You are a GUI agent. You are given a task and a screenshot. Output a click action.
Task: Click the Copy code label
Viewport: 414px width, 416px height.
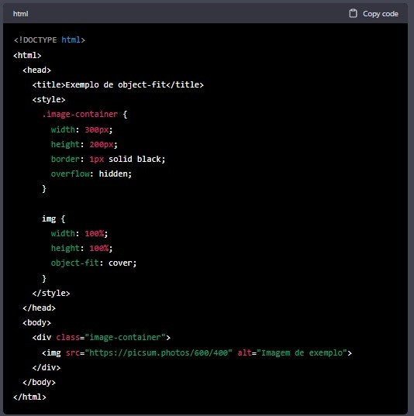click(380, 14)
